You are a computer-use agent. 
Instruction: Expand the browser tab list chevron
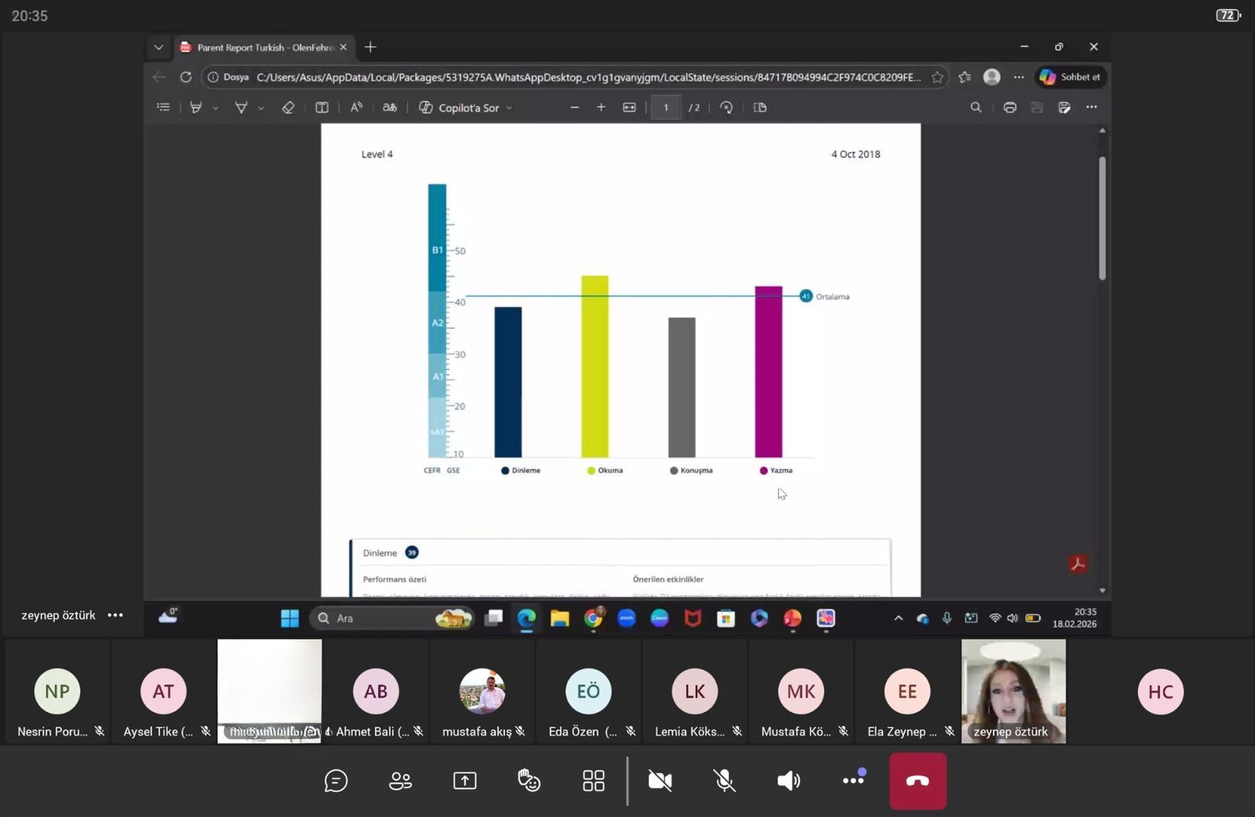click(x=158, y=47)
